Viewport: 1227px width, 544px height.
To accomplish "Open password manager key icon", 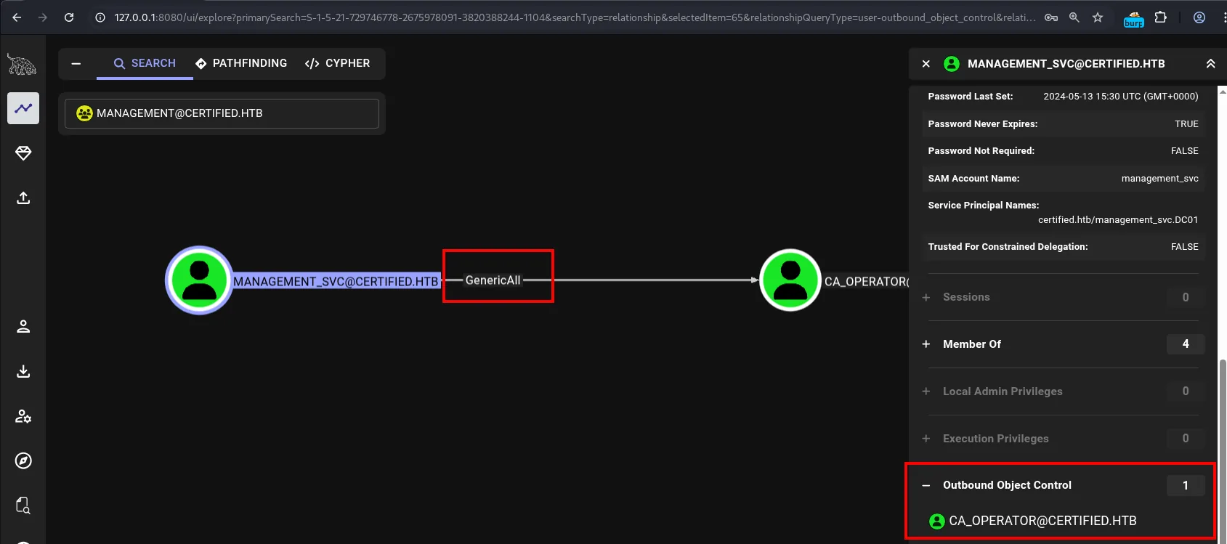I will [x=1051, y=17].
